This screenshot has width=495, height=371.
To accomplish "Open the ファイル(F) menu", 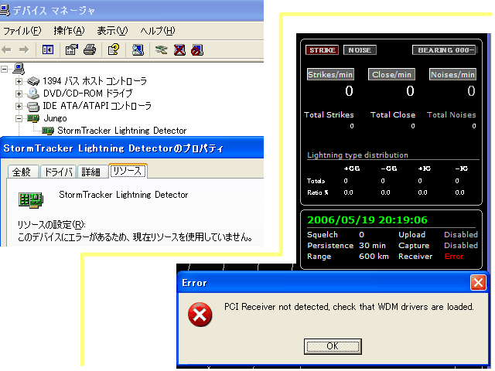I will (22, 31).
